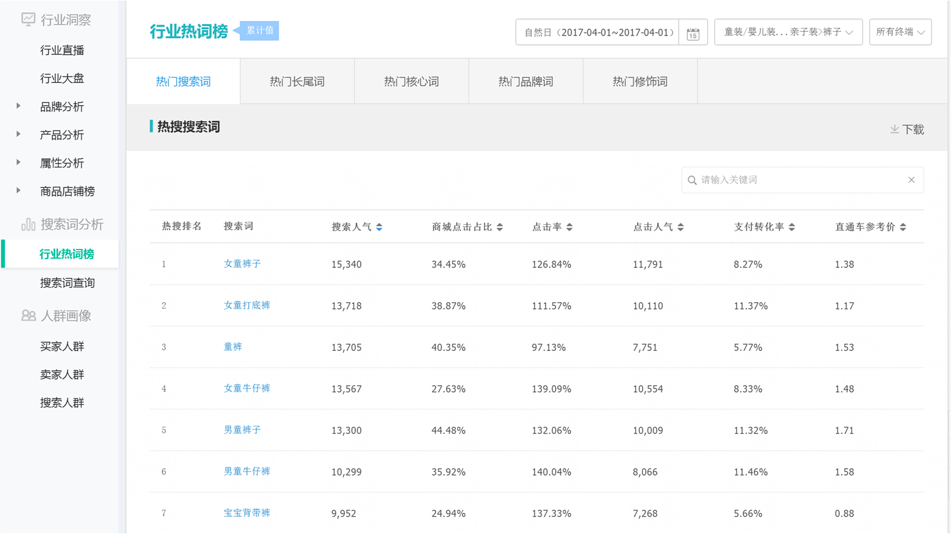The width and height of the screenshot is (951, 534).
Task: Click the 热搜排名 column header
Action: click(182, 226)
